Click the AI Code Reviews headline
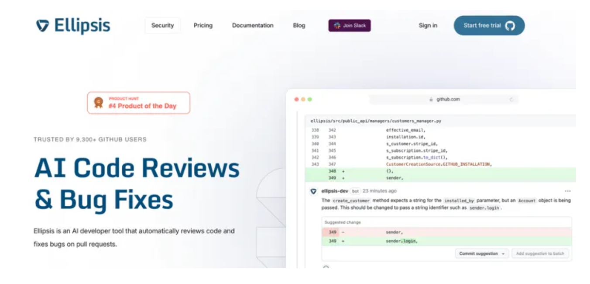Screen dimensions: 590x284 tap(137, 184)
